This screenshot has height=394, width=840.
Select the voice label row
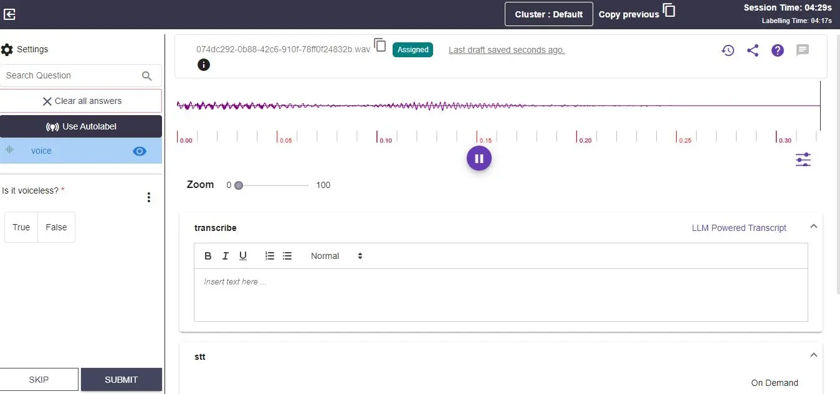click(x=81, y=151)
